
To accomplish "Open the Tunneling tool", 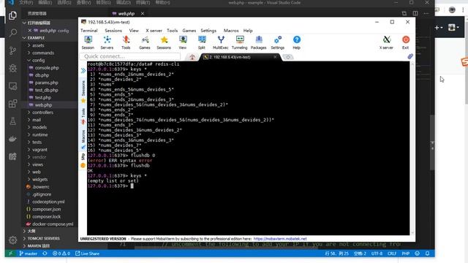I will click(x=239, y=42).
